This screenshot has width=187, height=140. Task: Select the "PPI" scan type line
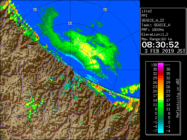point(144,16)
